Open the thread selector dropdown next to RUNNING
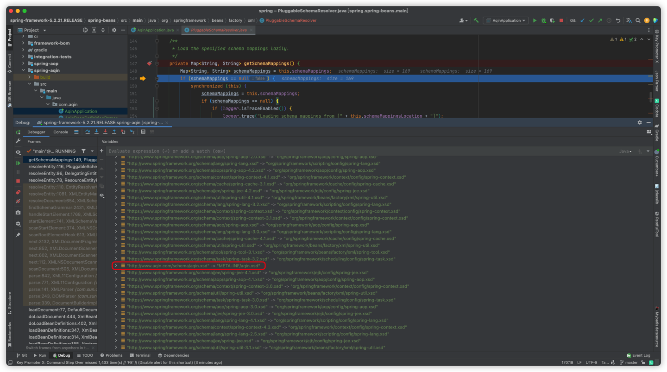 pos(92,151)
